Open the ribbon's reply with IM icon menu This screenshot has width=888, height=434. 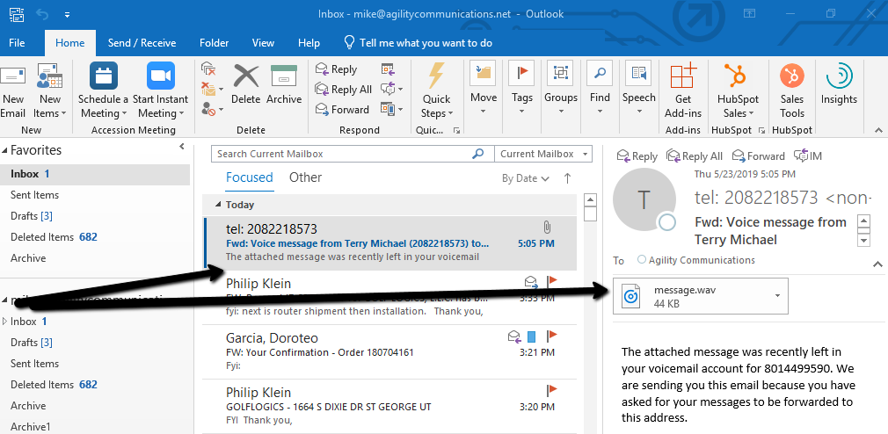tap(391, 89)
